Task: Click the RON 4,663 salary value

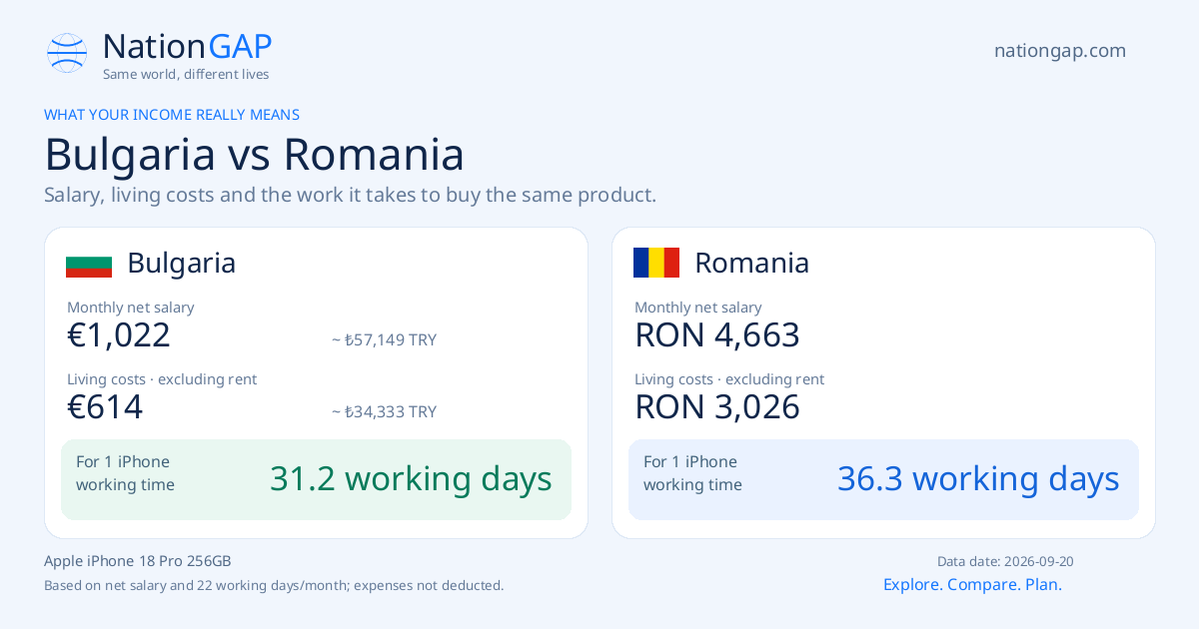Action: point(717,335)
